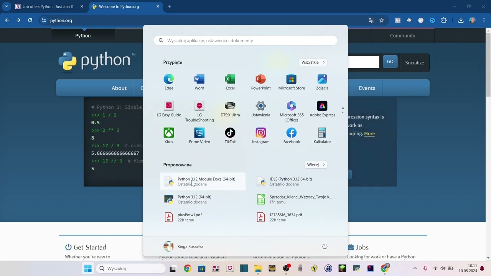Open clock and date in taskbar
The height and width of the screenshot is (276, 491).
(x=468, y=268)
